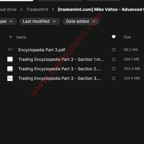Image resolution: width=144 pixels, height=144 pixels.
Task: Click the 69.2 MB size value
Action: point(131,50)
